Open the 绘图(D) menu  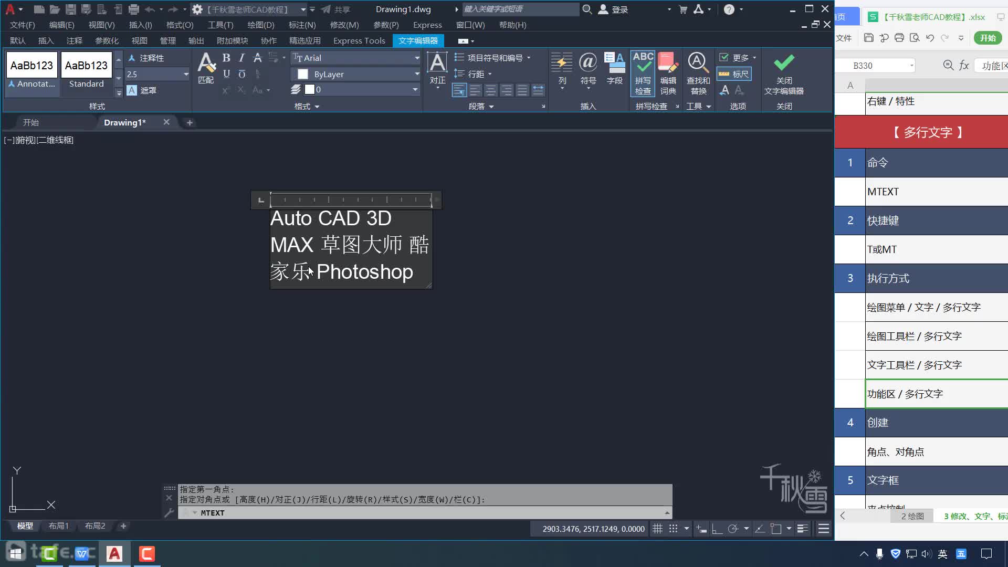coord(261,25)
